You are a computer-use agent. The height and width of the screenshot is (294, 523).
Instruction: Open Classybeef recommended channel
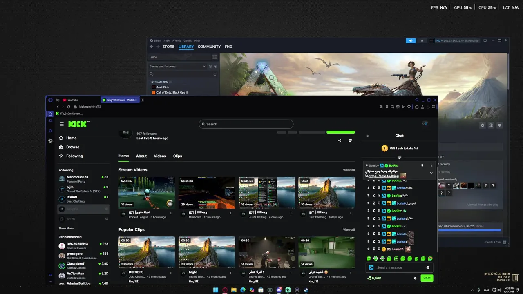point(84,265)
